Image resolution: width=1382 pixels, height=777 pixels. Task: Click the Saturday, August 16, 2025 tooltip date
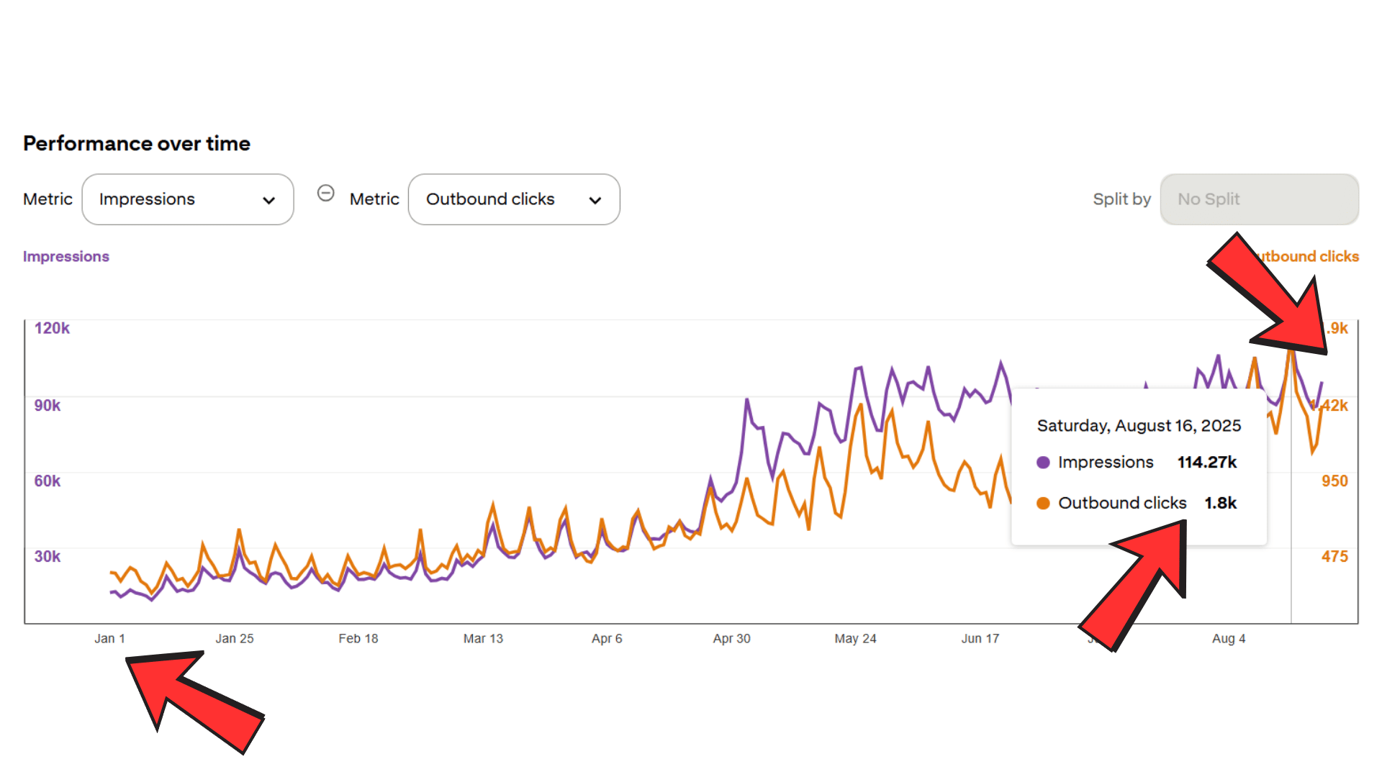click(1139, 426)
